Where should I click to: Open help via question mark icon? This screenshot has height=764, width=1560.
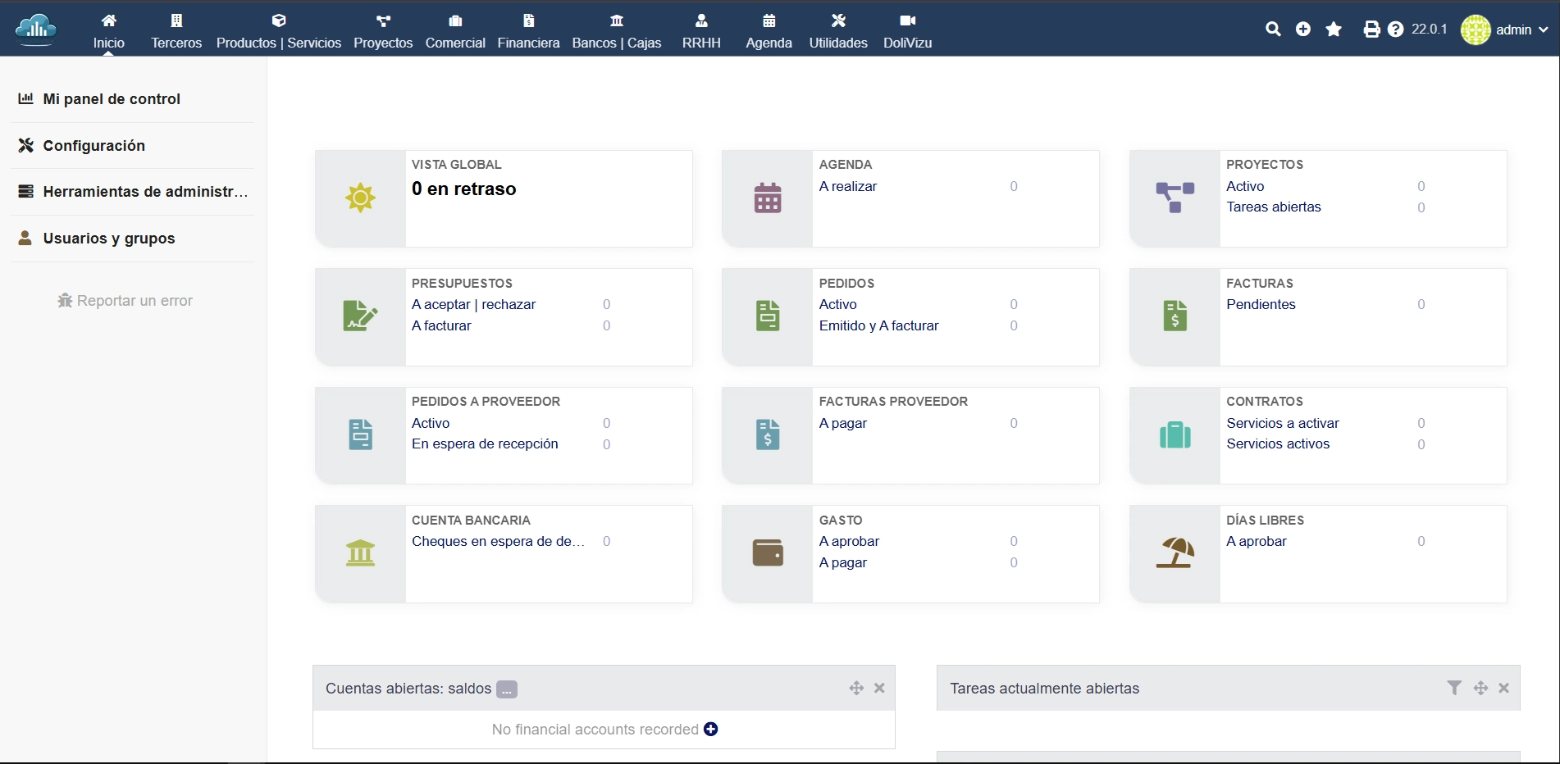[1396, 30]
